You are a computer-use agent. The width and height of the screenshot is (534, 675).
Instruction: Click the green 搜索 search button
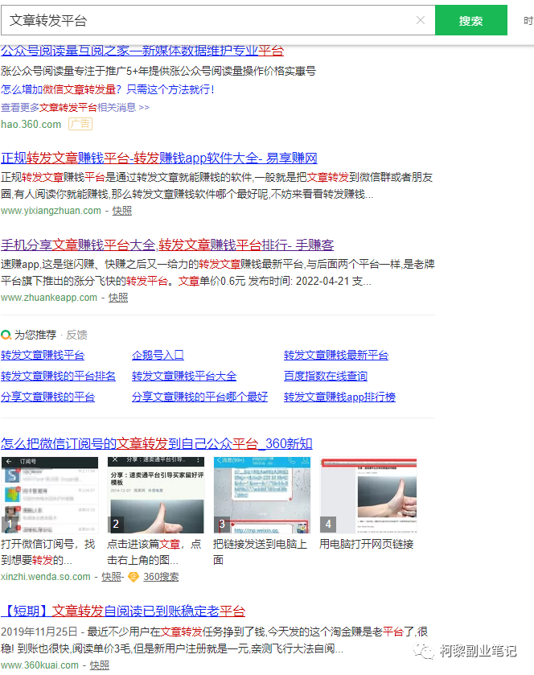coord(470,21)
